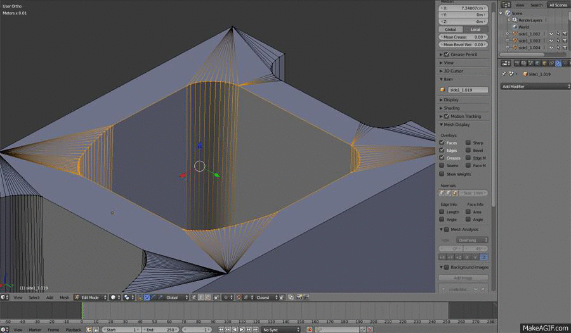Select the translate manipulator arrow icon
This screenshot has width=571, height=333.
147,298
